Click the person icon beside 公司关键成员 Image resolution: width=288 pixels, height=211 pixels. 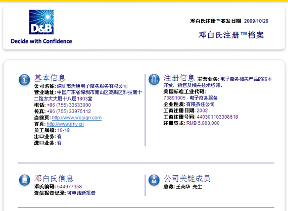click(154, 180)
